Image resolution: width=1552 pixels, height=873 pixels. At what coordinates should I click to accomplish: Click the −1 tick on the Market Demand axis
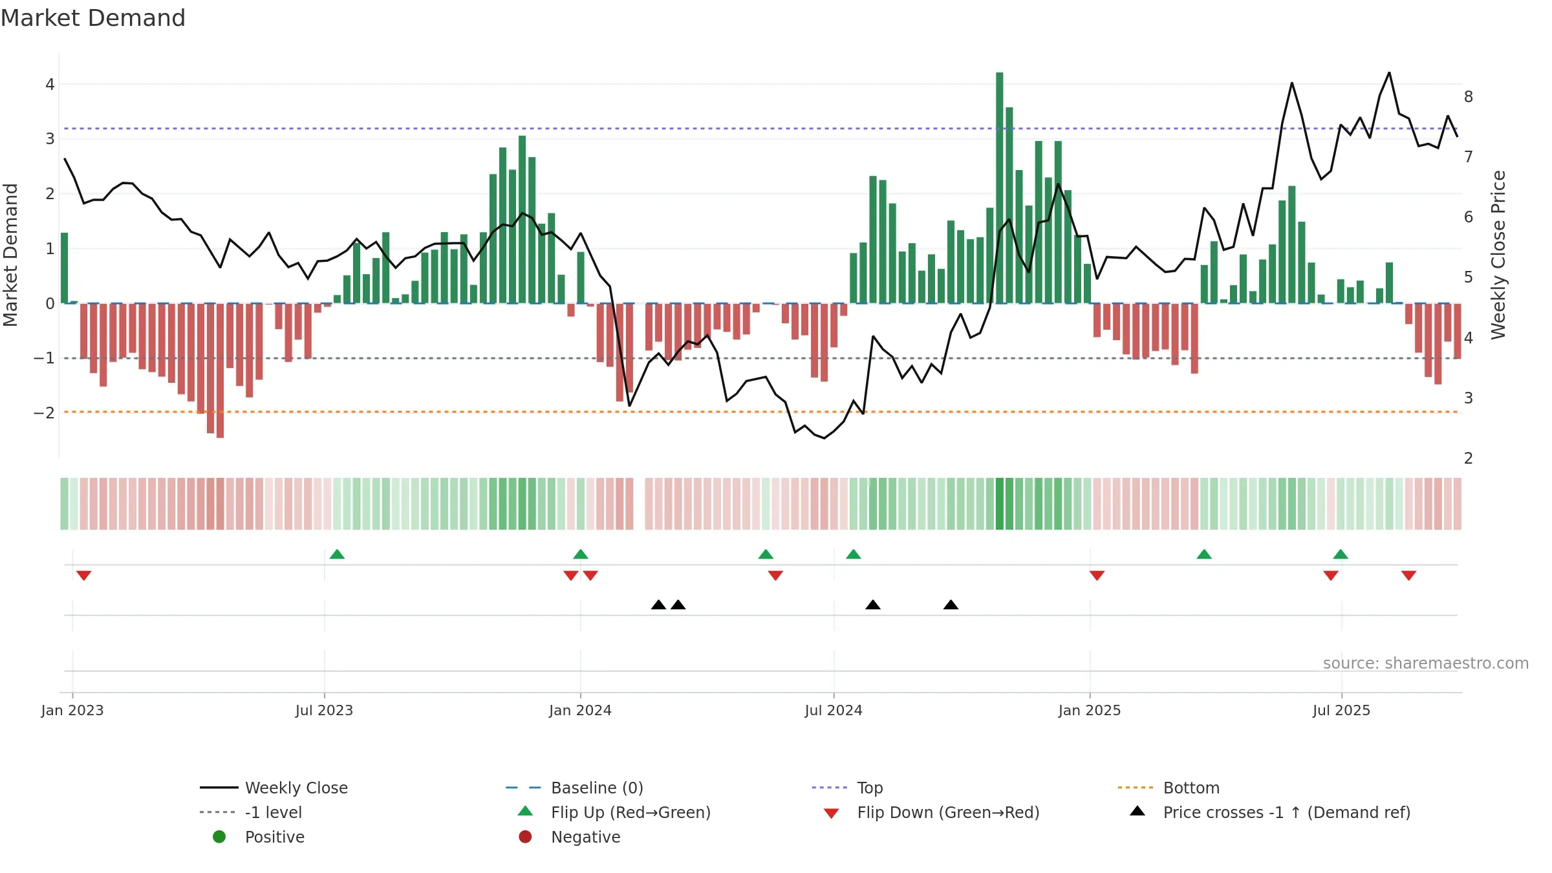pos(44,358)
